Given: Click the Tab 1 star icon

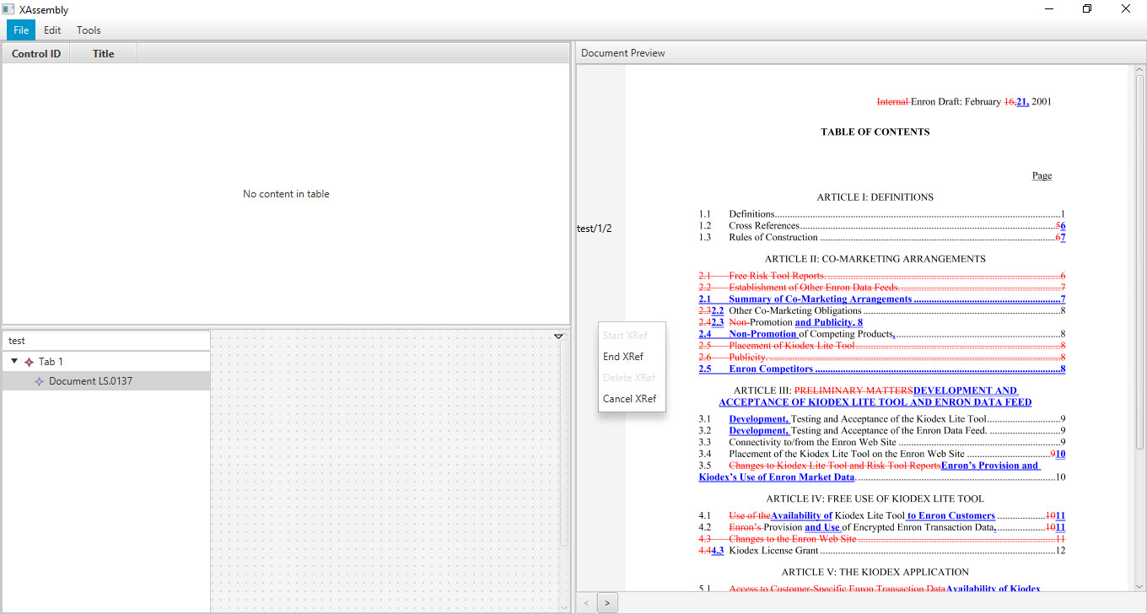Looking at the screenshot, I should 30,362.
